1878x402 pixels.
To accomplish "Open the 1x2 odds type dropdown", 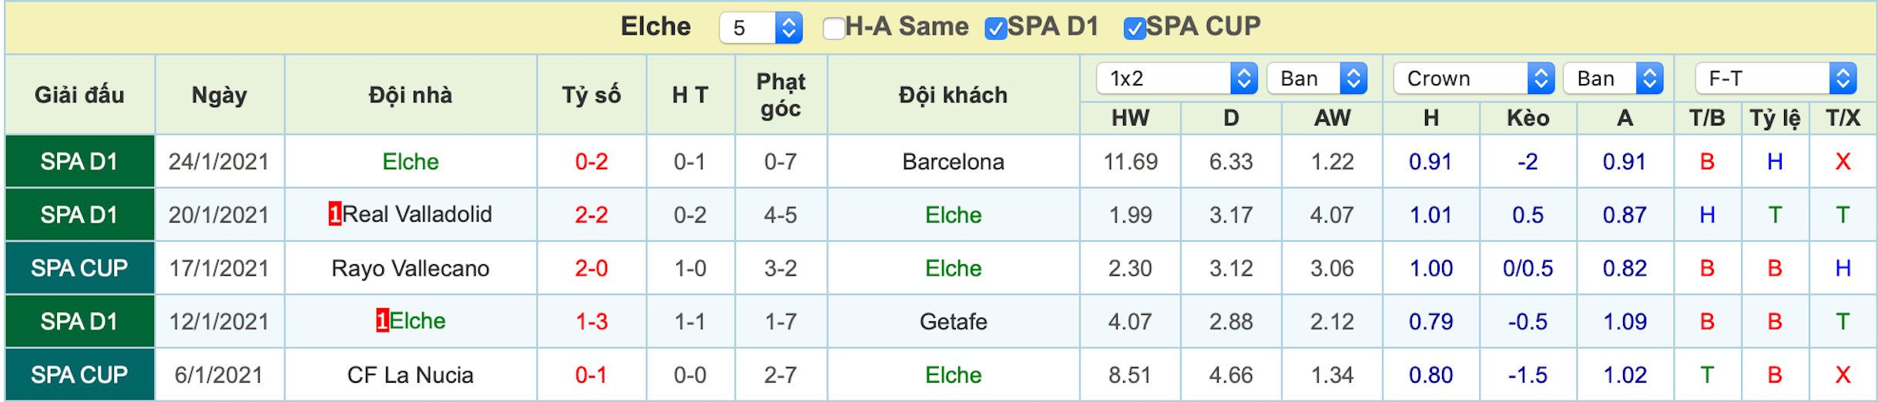I will [x=1176, y=79].
